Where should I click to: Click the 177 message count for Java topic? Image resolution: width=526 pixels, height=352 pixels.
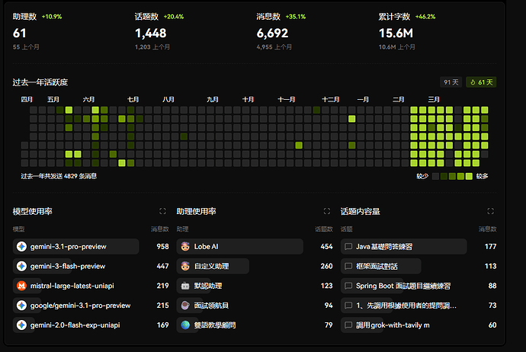[490, 246]
